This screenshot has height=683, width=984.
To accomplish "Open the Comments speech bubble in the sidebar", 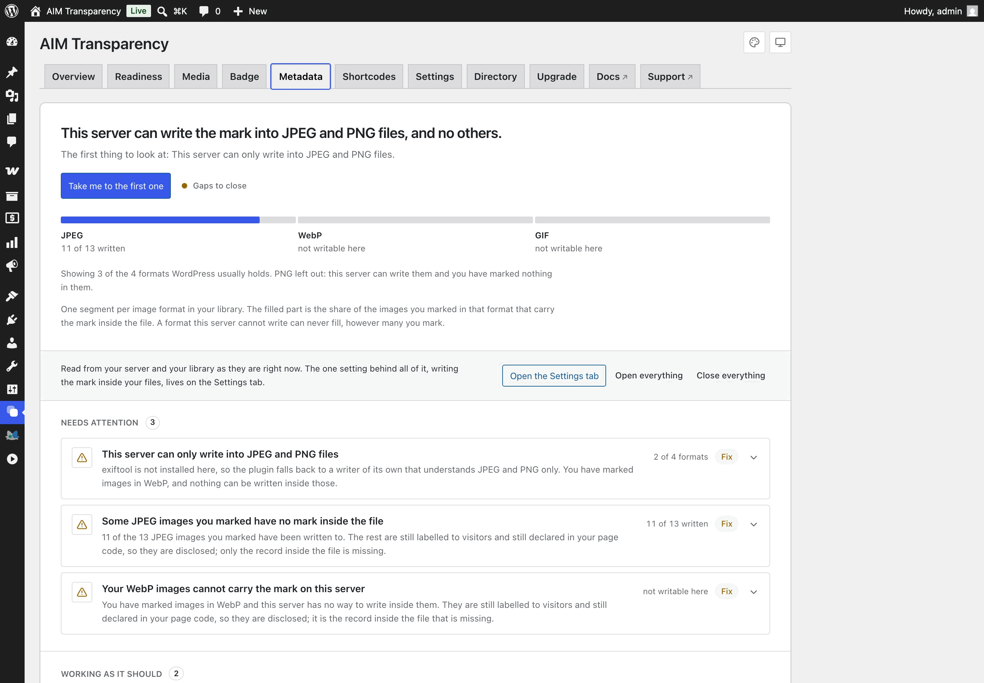I will click(x=12, y=142).
